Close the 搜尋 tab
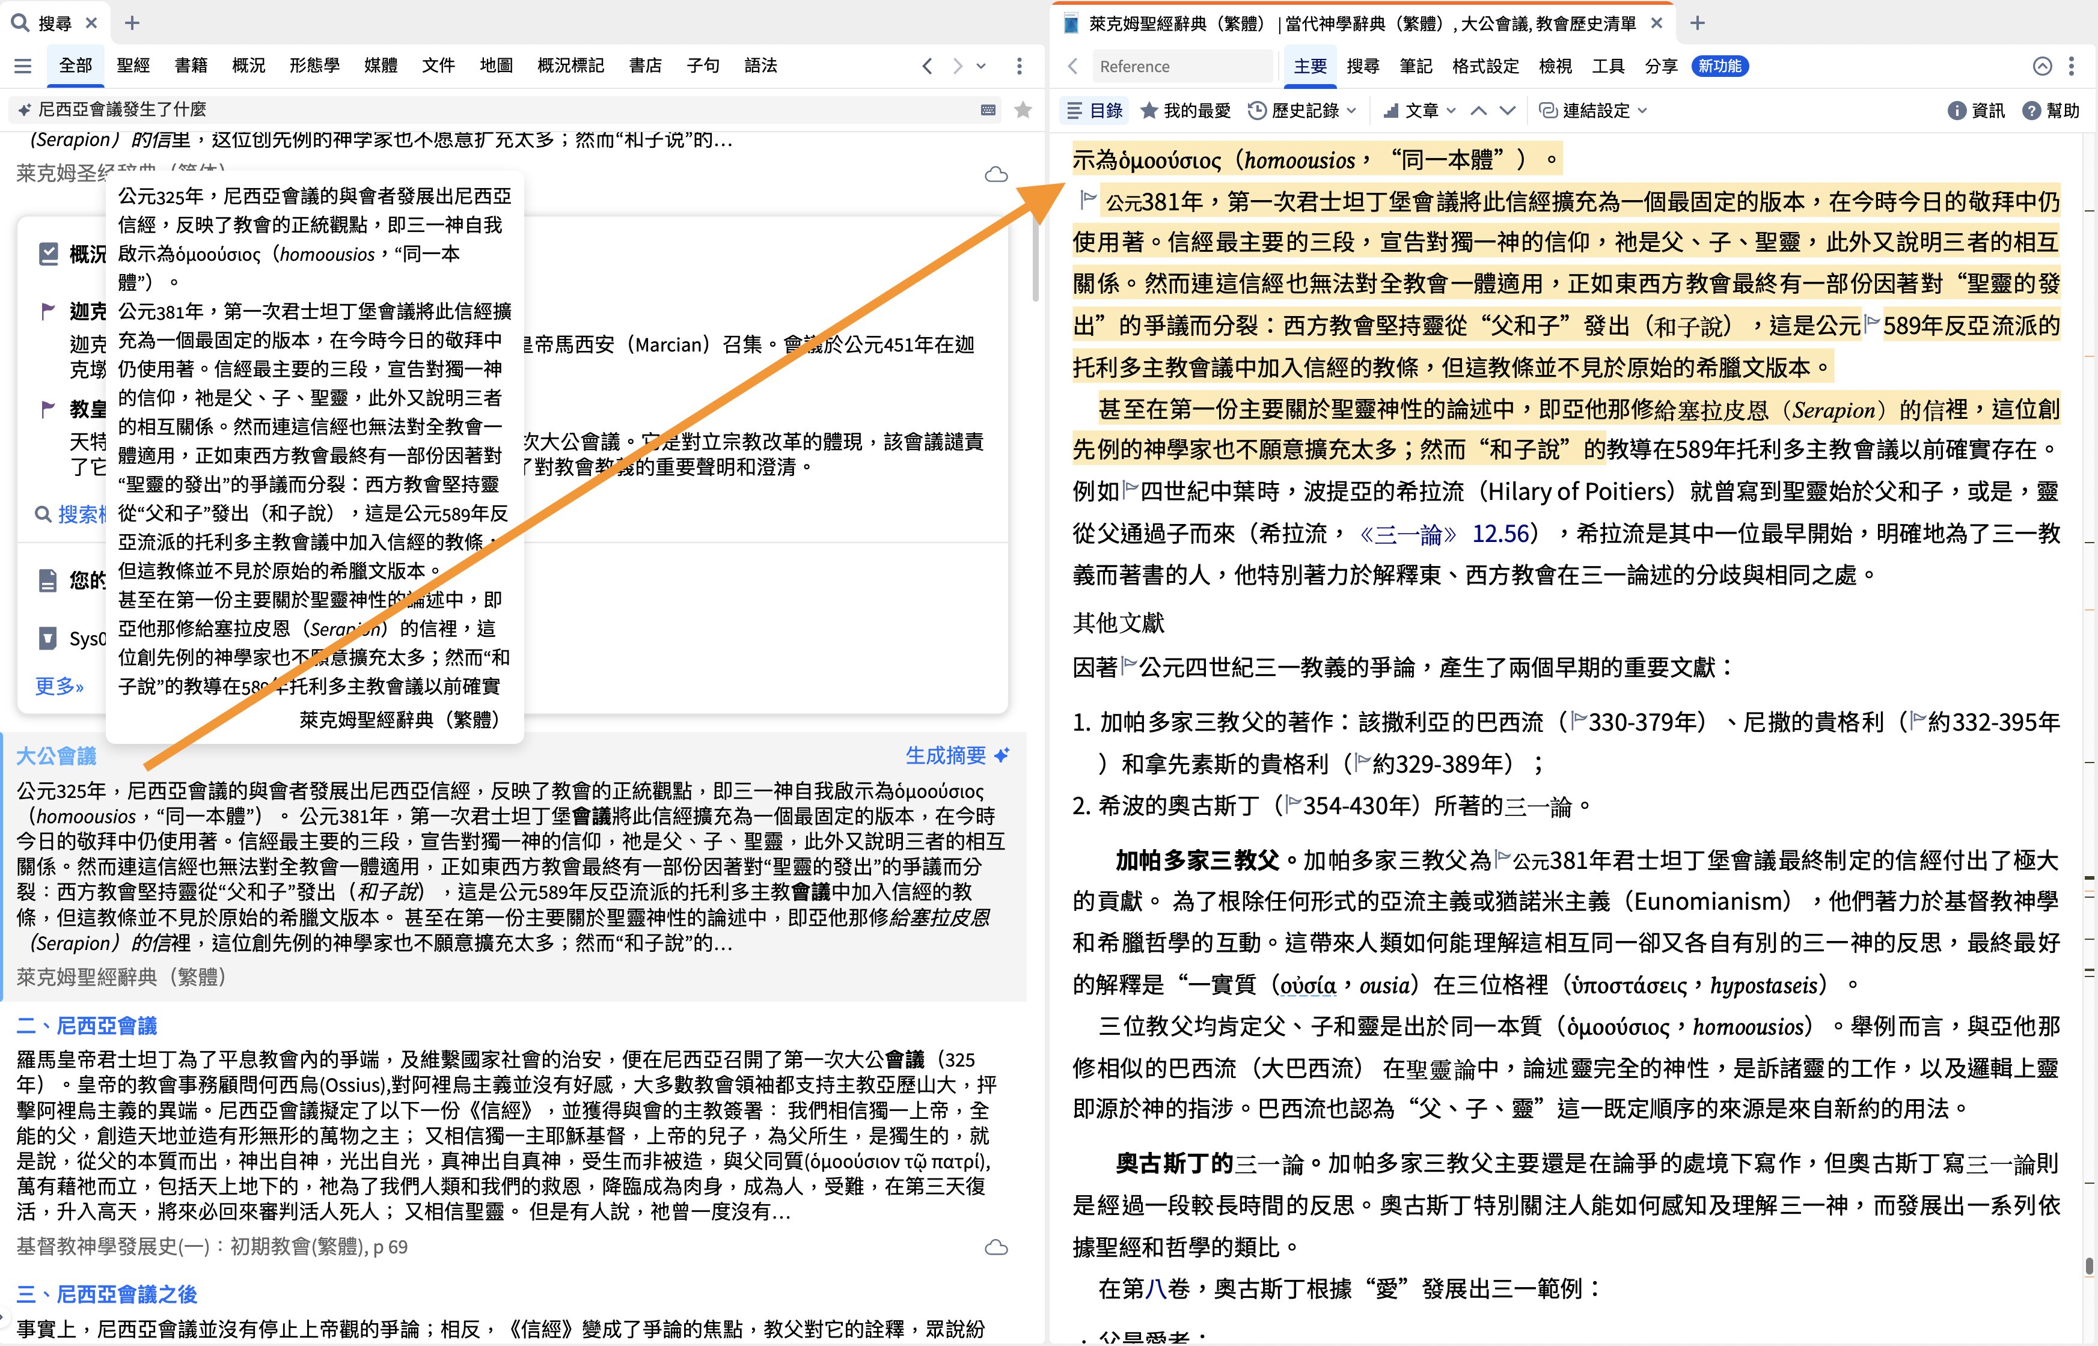2098x1346 pixels. click(92, 23)
